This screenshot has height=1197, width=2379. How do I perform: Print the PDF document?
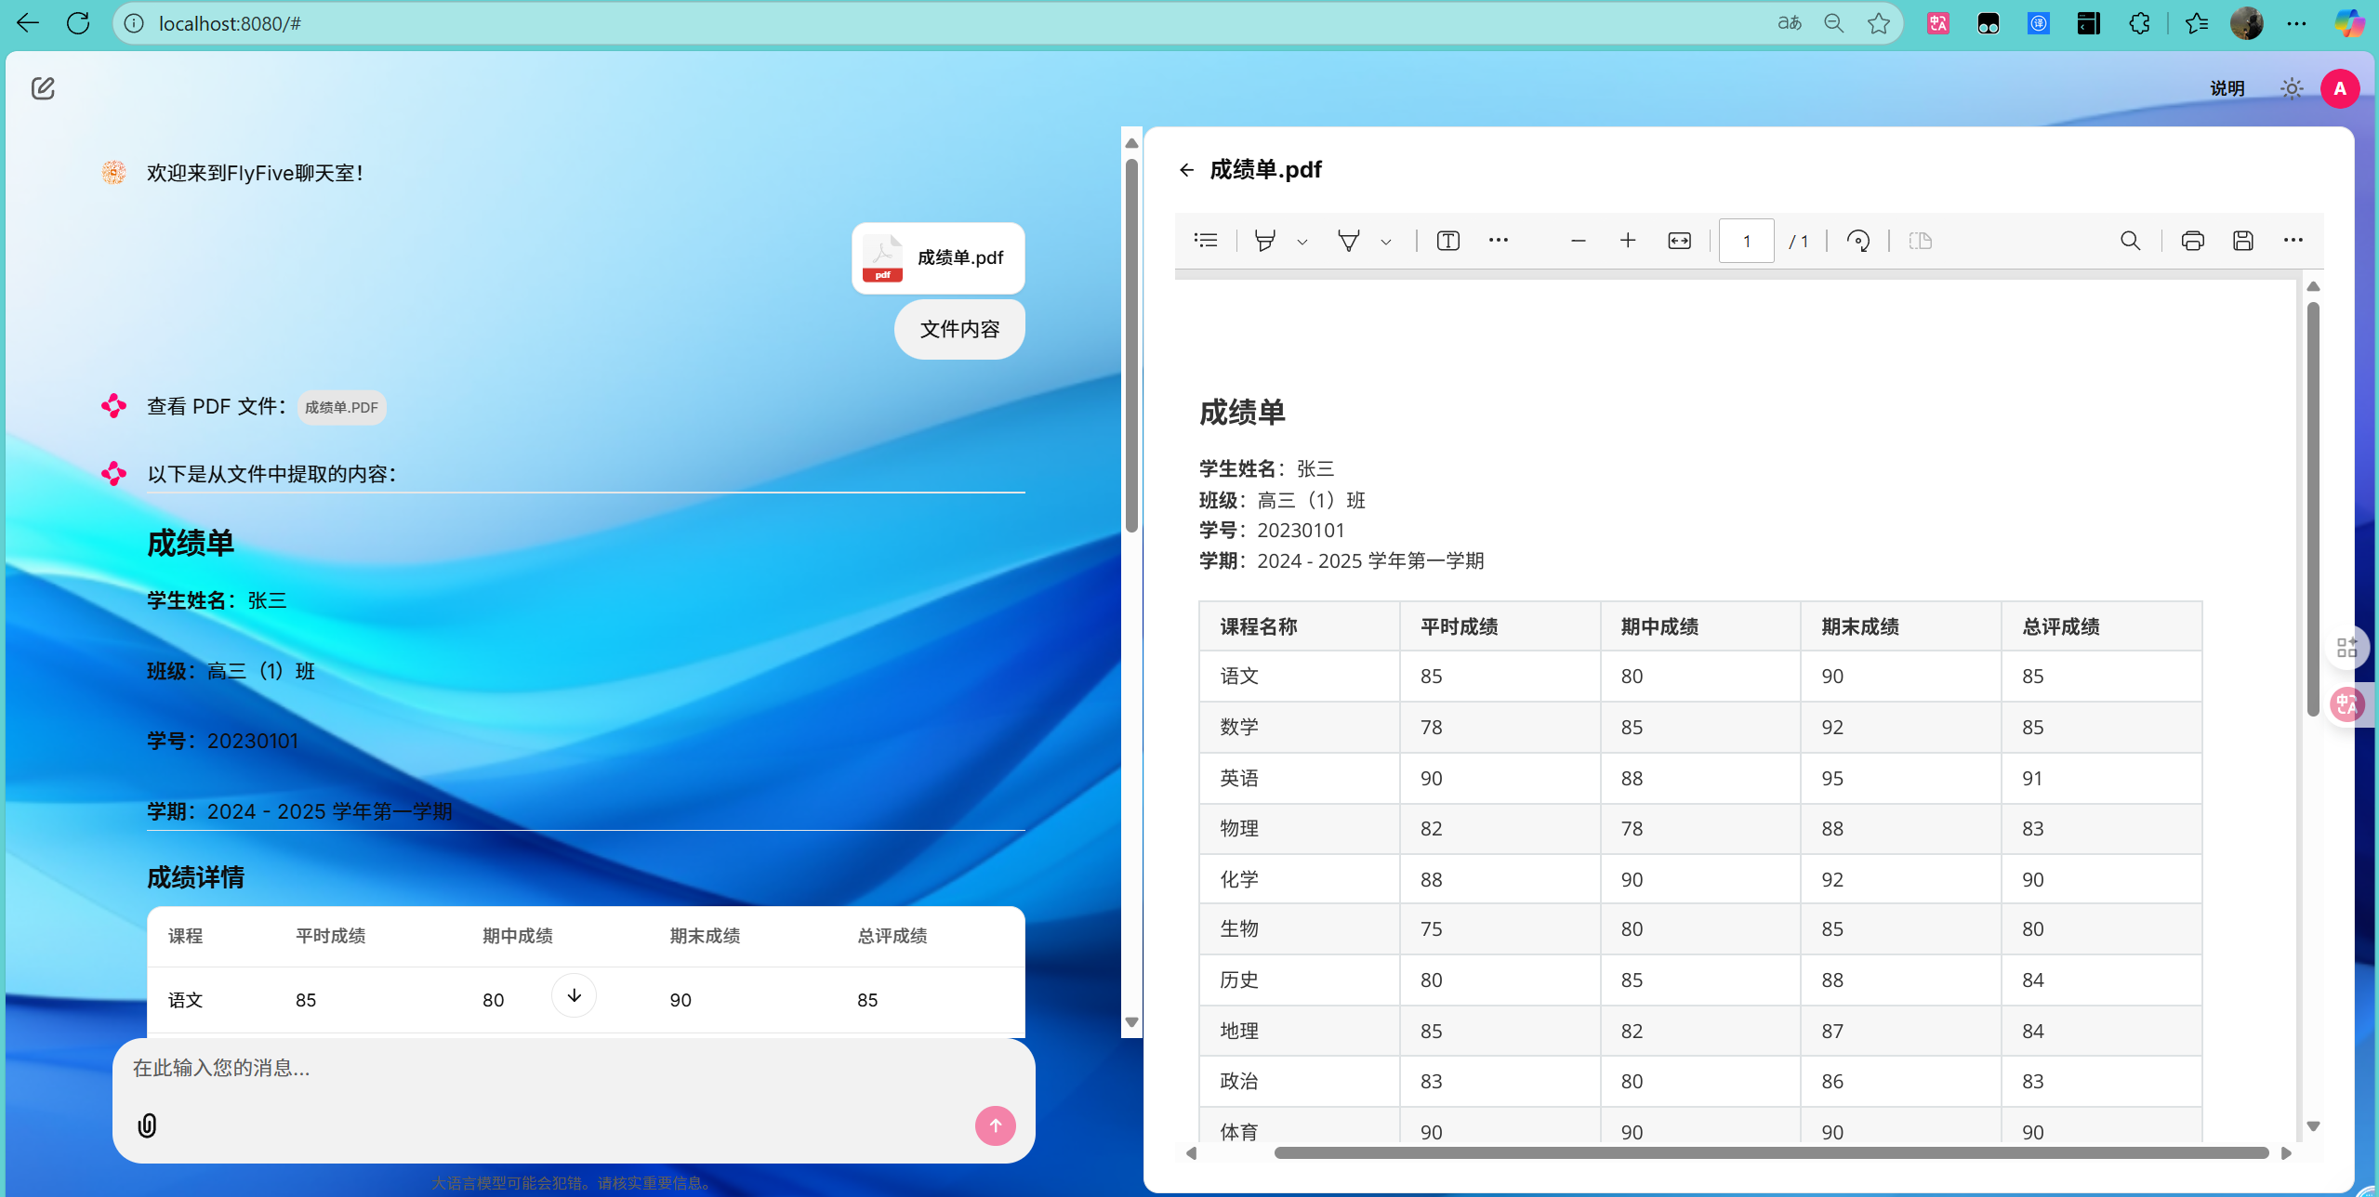(2192, 241)
